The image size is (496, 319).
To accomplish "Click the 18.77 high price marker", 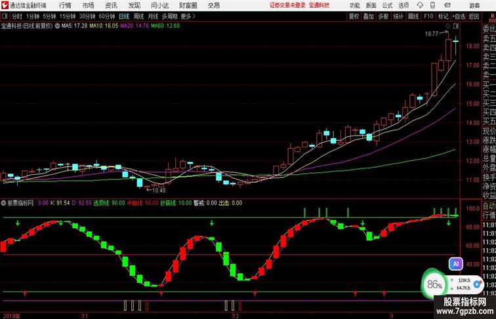I will click(x=432, y=33).
